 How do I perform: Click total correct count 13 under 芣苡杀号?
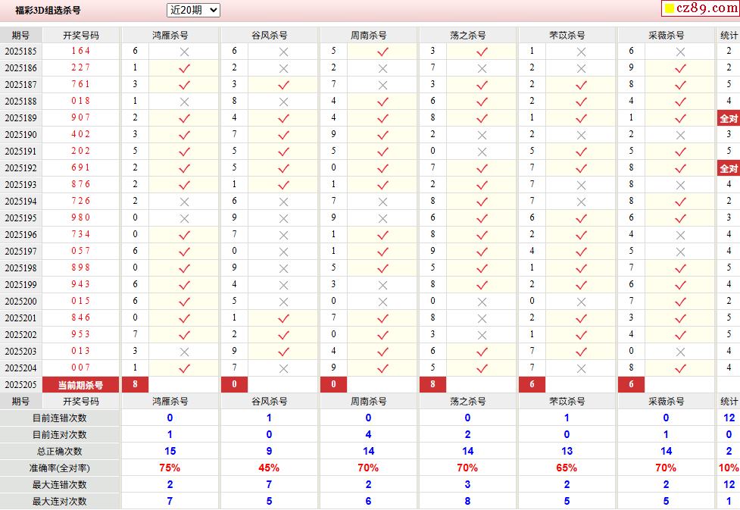click(567, 452)
